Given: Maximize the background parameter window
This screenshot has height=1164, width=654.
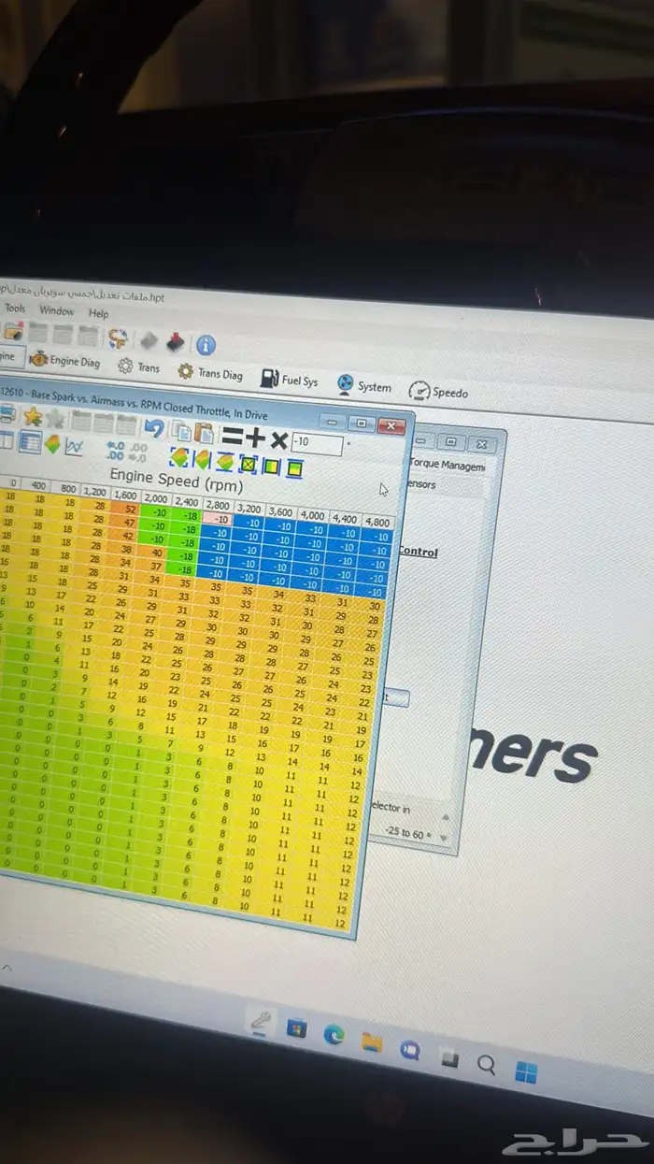Looking at the screenshot, I should (450, 441).
